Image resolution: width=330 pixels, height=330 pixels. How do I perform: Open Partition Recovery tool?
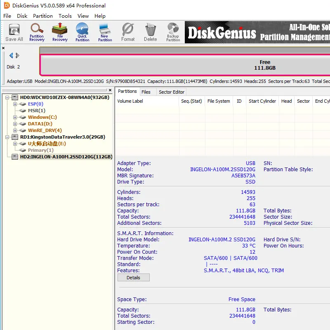37,32
